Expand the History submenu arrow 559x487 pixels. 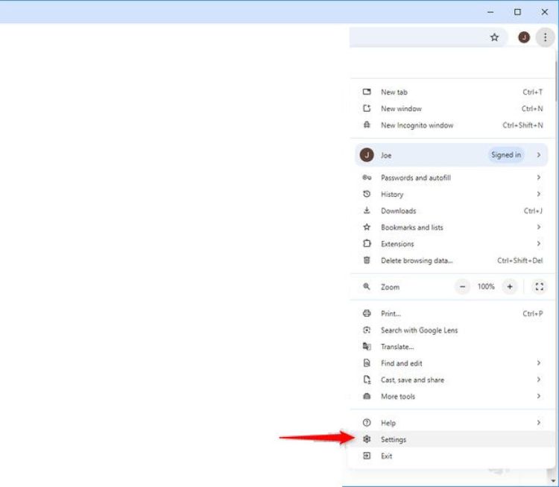(x=538, y=195)
